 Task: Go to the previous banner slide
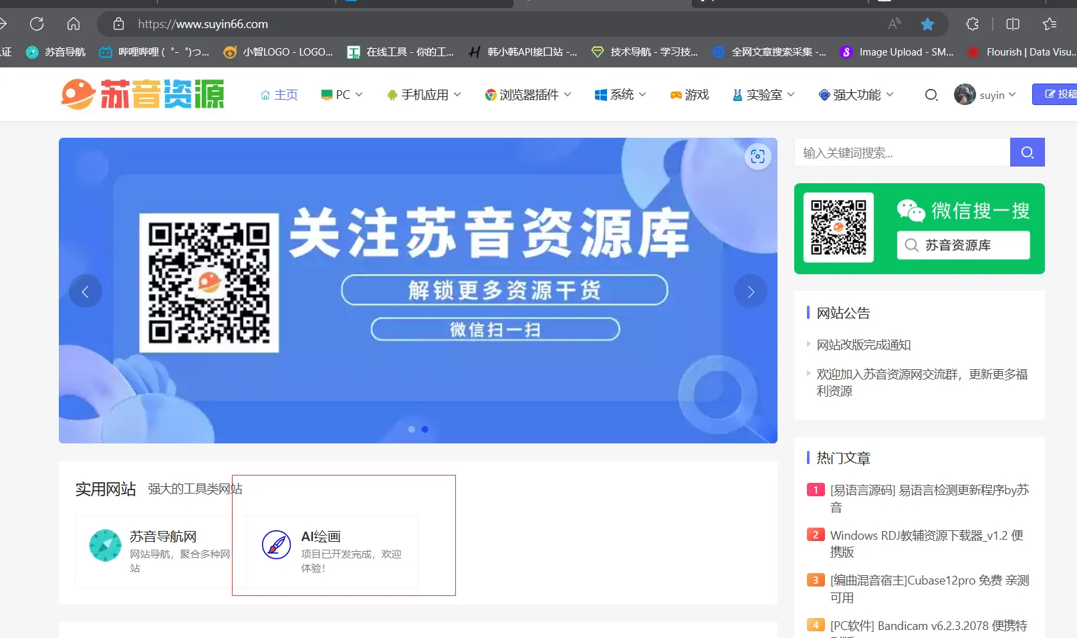tap(86, 292)
